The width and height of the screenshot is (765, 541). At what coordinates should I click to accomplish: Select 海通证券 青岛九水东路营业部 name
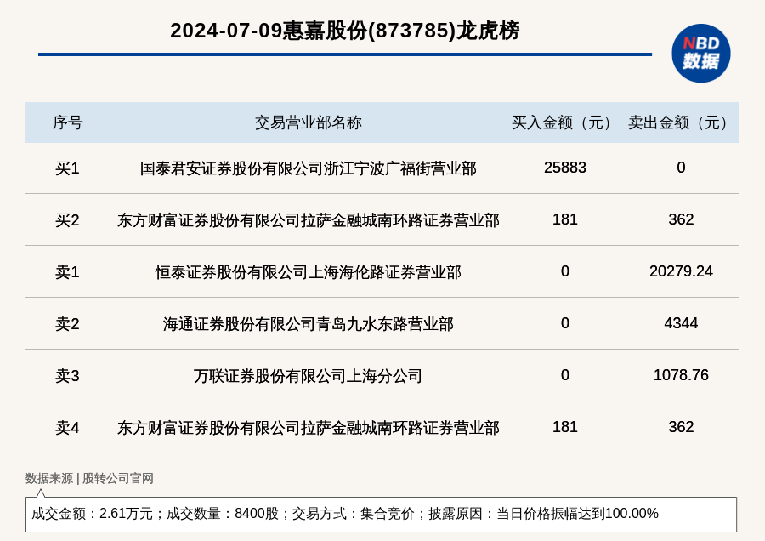[x=309, y=324]
